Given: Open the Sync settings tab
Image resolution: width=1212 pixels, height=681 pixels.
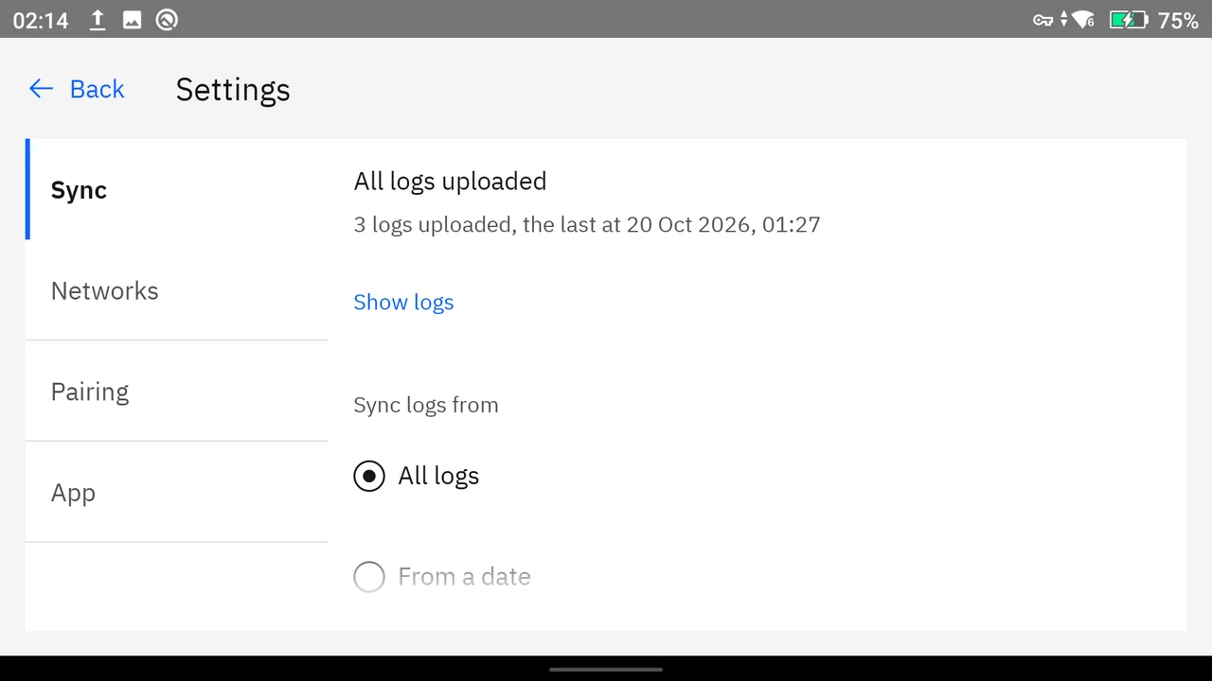Looking at the screenshot, I should coord(177,189).
